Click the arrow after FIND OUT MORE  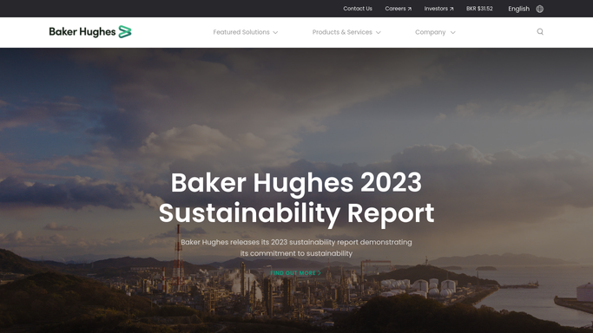pyautogui.click(x=320, y=272)
